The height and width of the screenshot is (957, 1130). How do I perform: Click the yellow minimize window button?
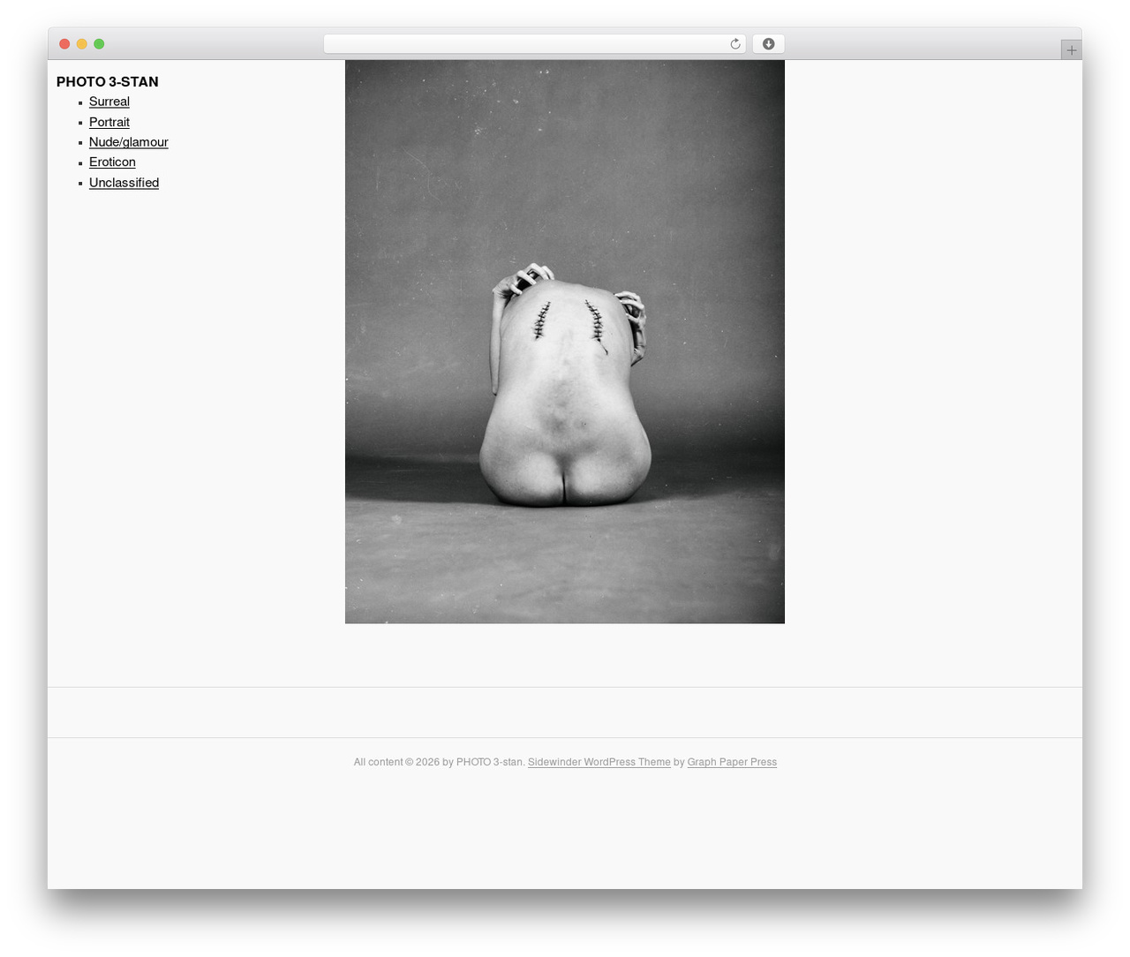(x=82, y=44)
